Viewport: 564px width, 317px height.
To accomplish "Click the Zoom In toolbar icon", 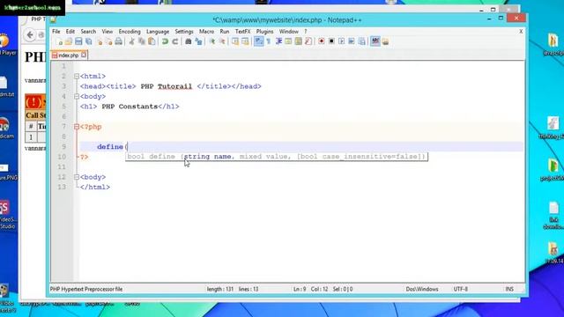I will (212, 41).
